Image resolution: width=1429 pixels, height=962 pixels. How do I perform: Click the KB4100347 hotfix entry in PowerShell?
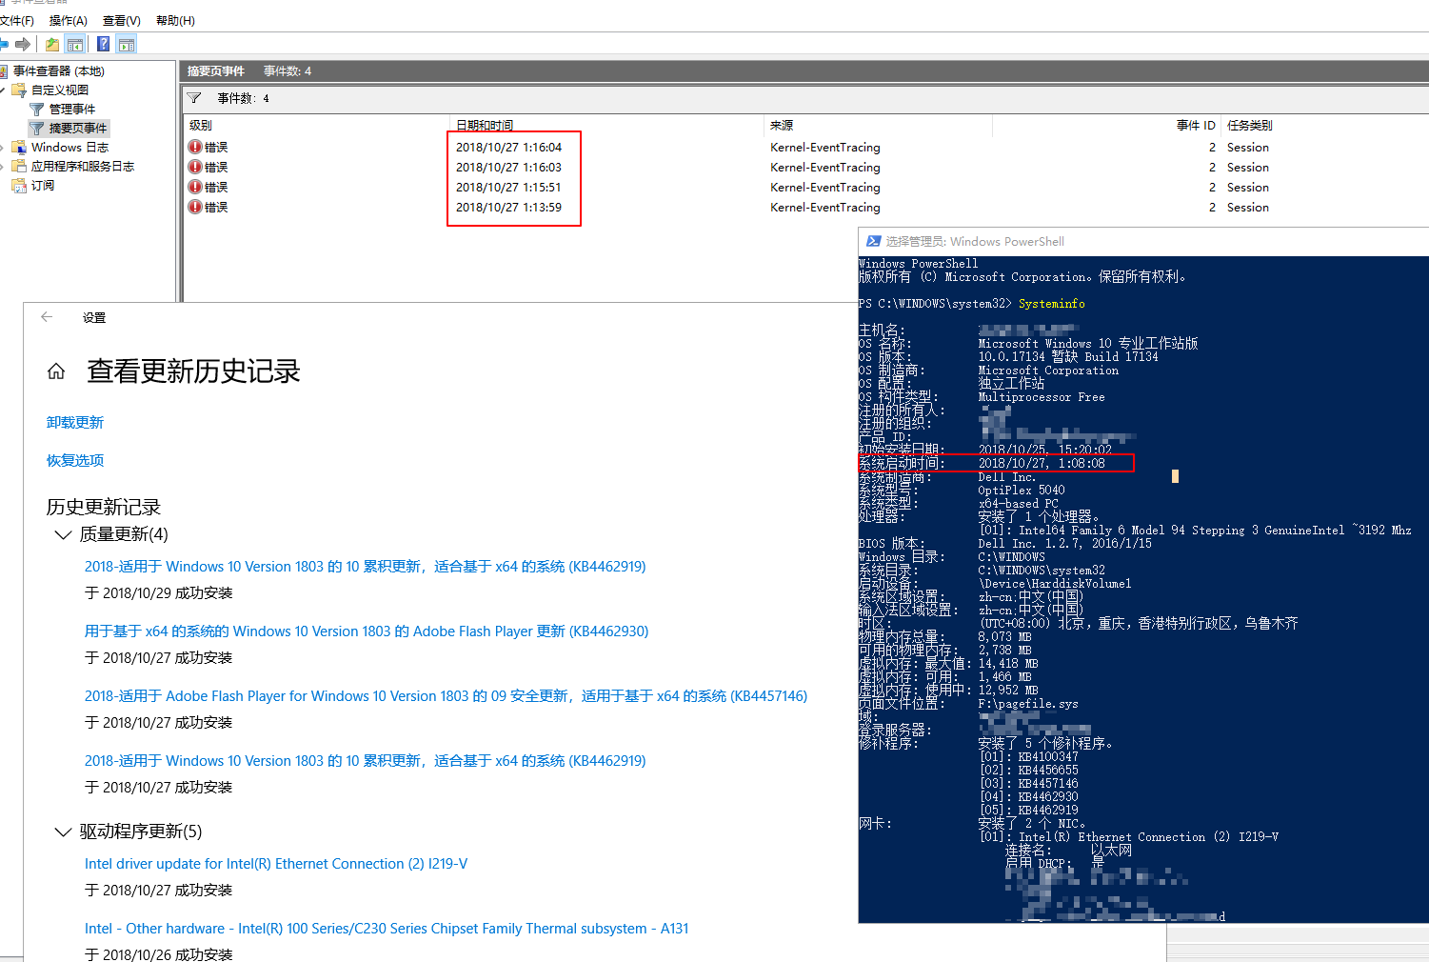1048,756
